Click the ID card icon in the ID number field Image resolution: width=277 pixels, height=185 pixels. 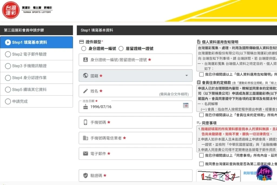tap(85, 60)
